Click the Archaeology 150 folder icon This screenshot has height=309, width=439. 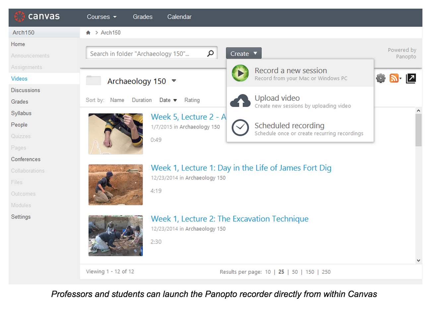[x=94, y=81]
